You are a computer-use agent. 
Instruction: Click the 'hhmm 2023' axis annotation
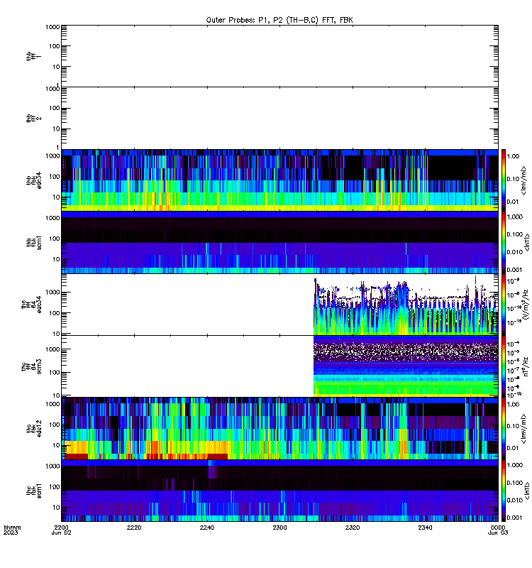pos(12,530)
